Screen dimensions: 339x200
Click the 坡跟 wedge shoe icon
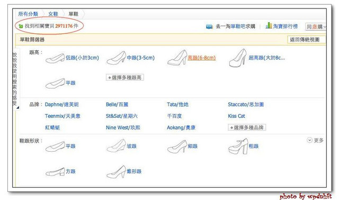(x=117, y=146)
